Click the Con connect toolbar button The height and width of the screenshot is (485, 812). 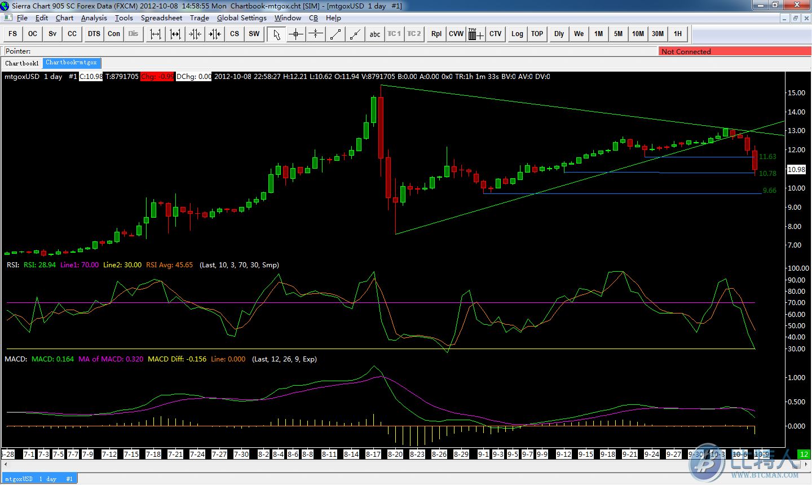click(114, 34)
